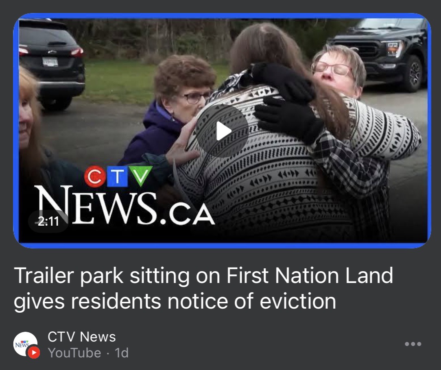Tap the red YouTube badge icon

tap(34, 352)
